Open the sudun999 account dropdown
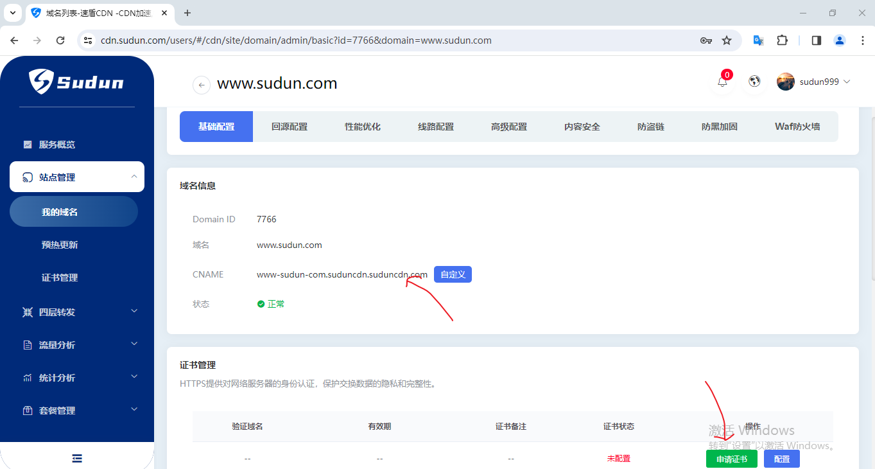 [846, 82]
